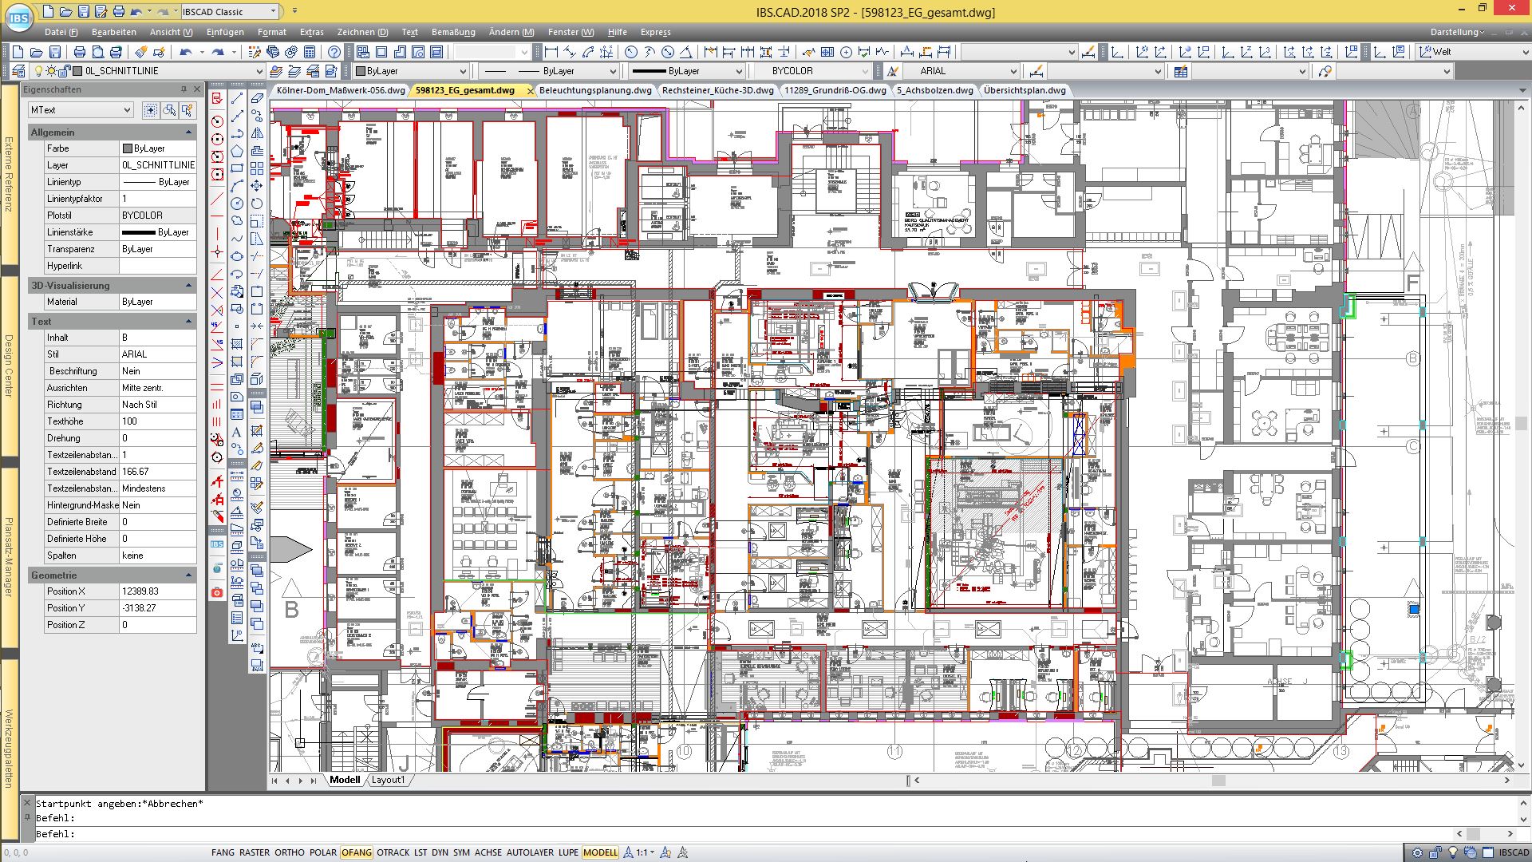The image size is (1532, 862).
Task: Click the Undo arrow in standard toolbar
Action: click(186, 52)
